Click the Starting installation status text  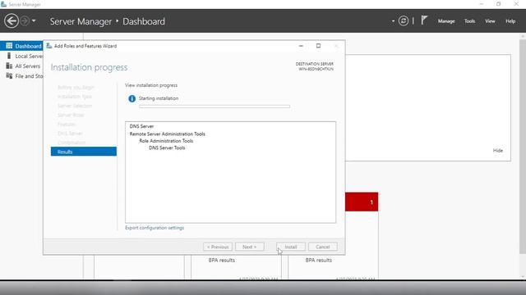[x=159, y=98]
